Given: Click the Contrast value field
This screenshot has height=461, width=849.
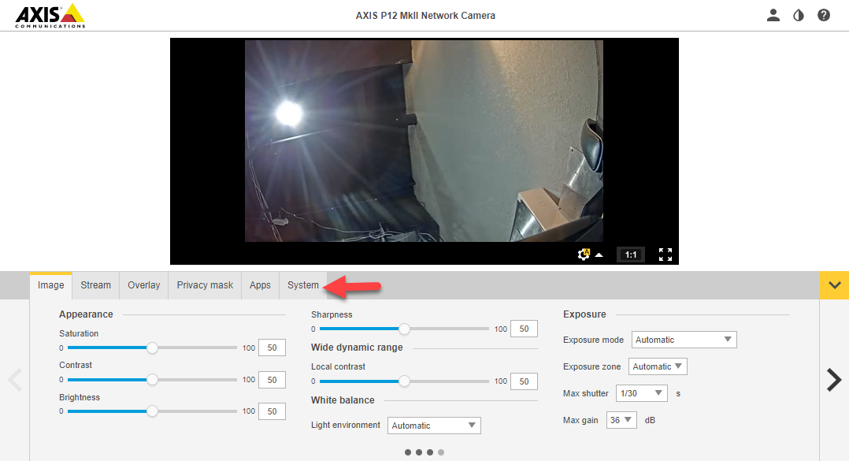Looking at the screenshot, I should [272, 380].
